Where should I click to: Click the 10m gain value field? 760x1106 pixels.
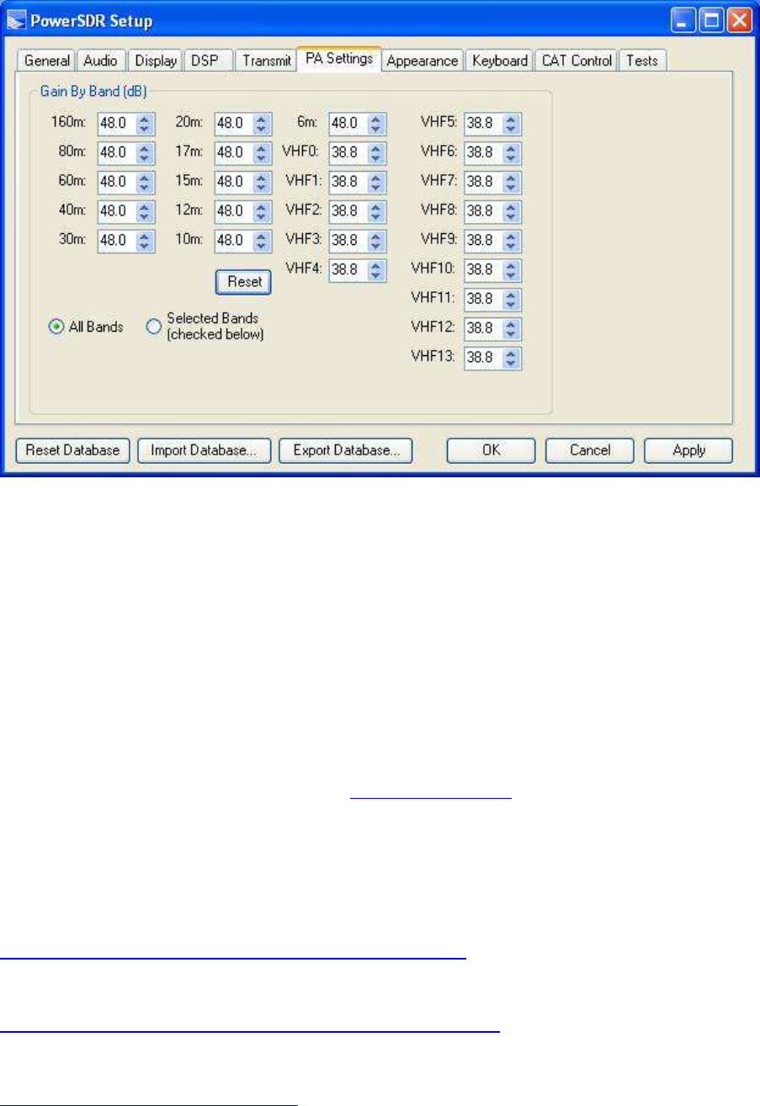click(233, 240)
